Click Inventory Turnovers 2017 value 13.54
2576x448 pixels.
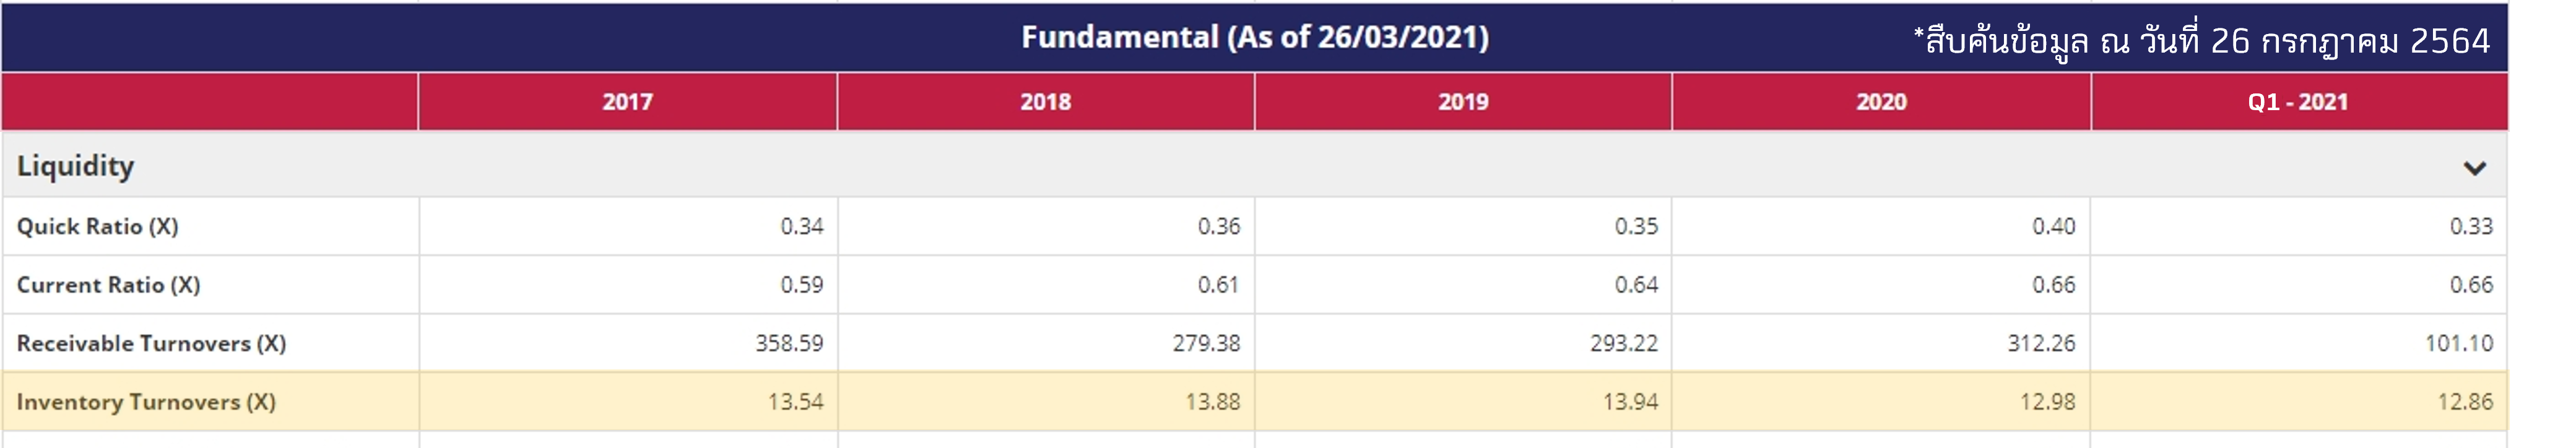tap(795, 402)
